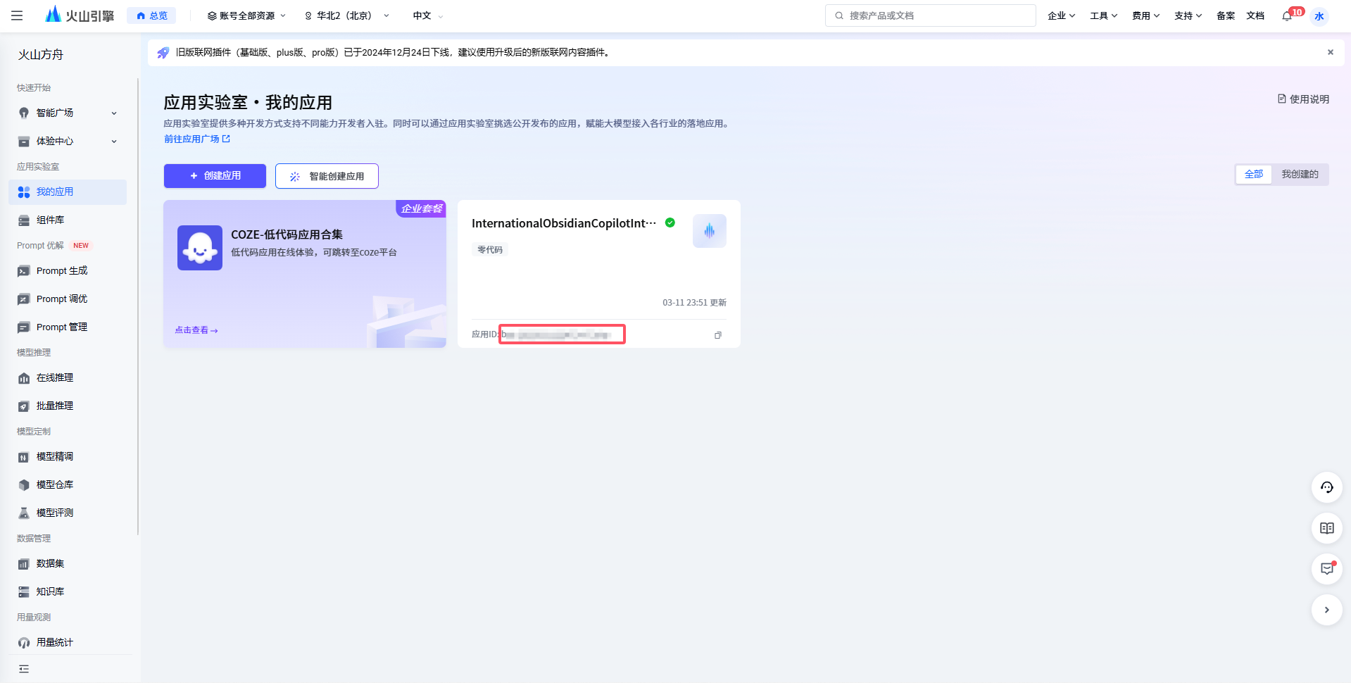
Task: Copy the 应用ID with the copy icon
Action: [x=718, y=335]
